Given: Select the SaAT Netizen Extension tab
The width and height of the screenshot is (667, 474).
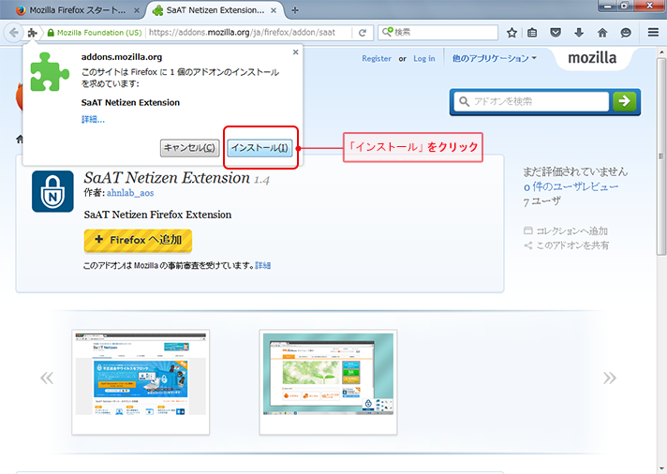Looking at the screenshot, I should click(215, 10).
